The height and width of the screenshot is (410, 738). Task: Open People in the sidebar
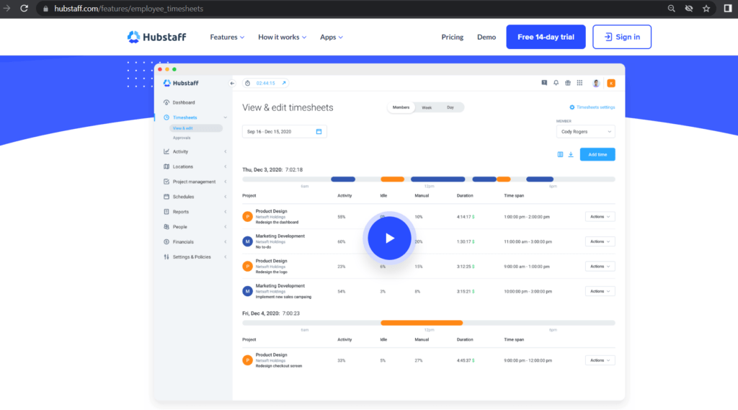pos(176,227)
